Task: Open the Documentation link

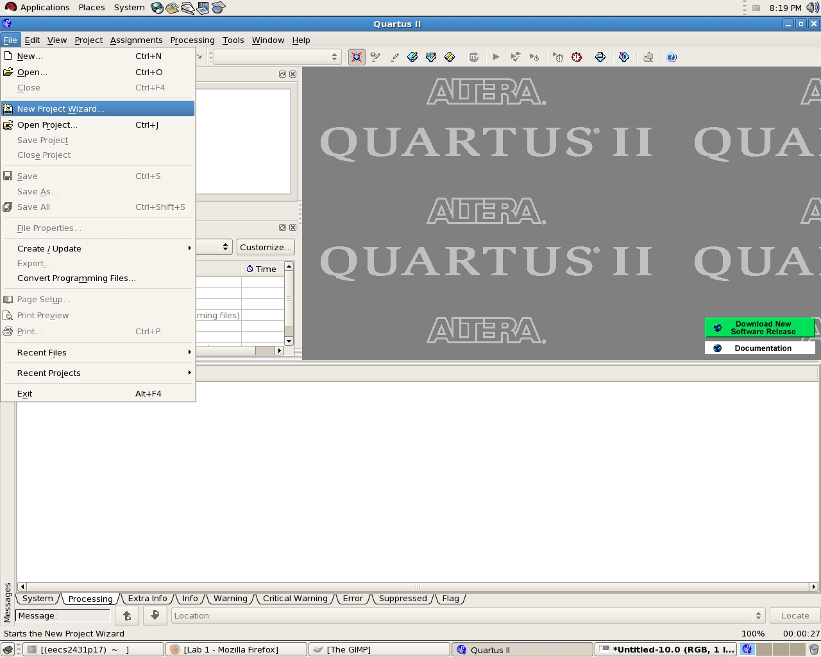Action: [760, 348]
